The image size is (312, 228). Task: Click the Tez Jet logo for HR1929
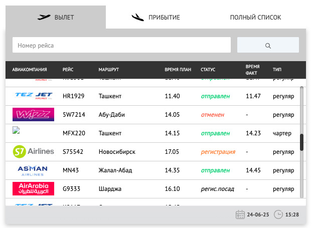tap(34, 96)
